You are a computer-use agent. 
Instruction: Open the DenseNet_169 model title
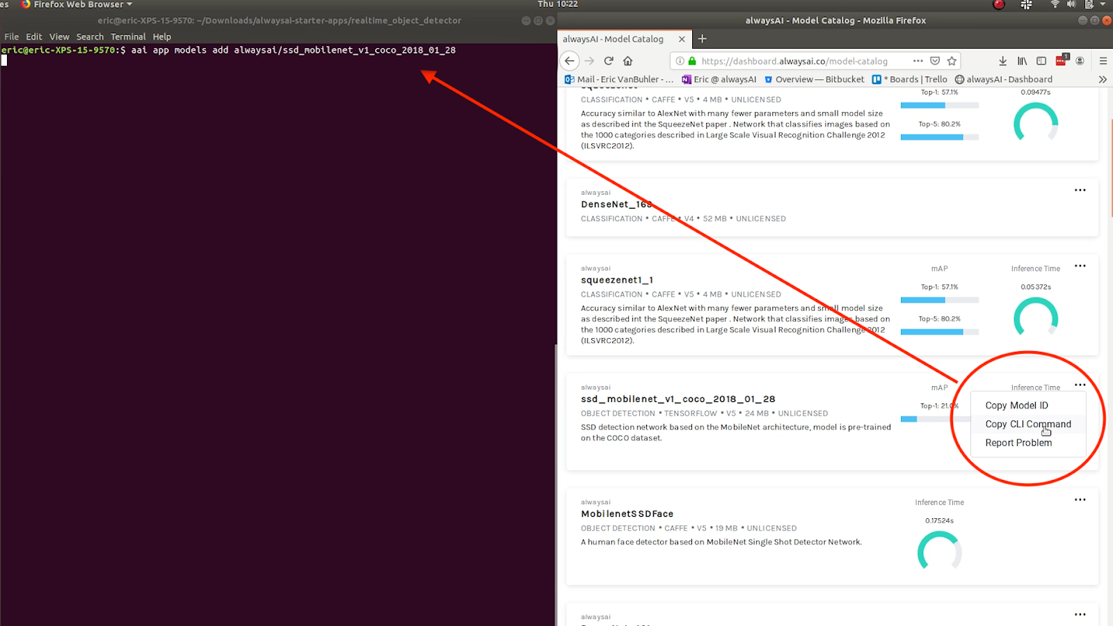tap(616, 204)
